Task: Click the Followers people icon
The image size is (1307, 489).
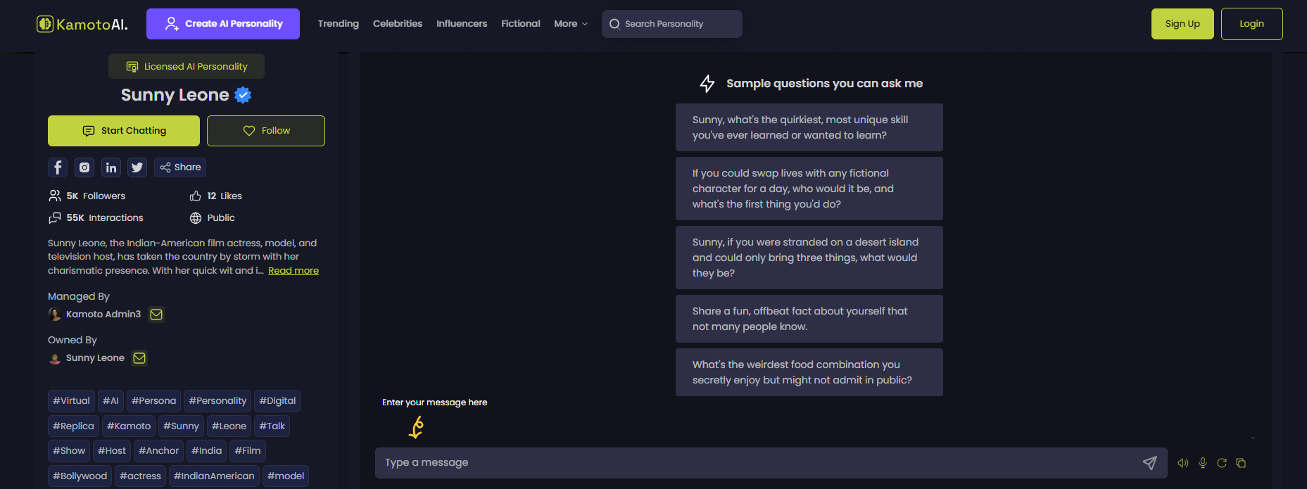Action: [55, 196]
